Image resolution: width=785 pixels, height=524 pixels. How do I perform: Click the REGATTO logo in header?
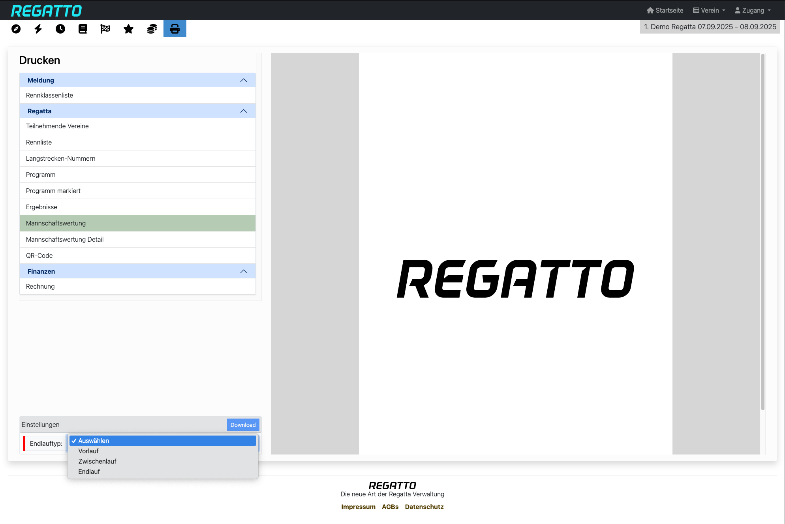[x=47, y=11]
